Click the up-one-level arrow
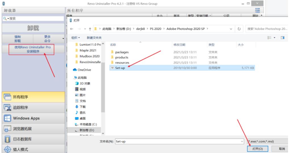The image size is (294, 153). pos(90,29)
